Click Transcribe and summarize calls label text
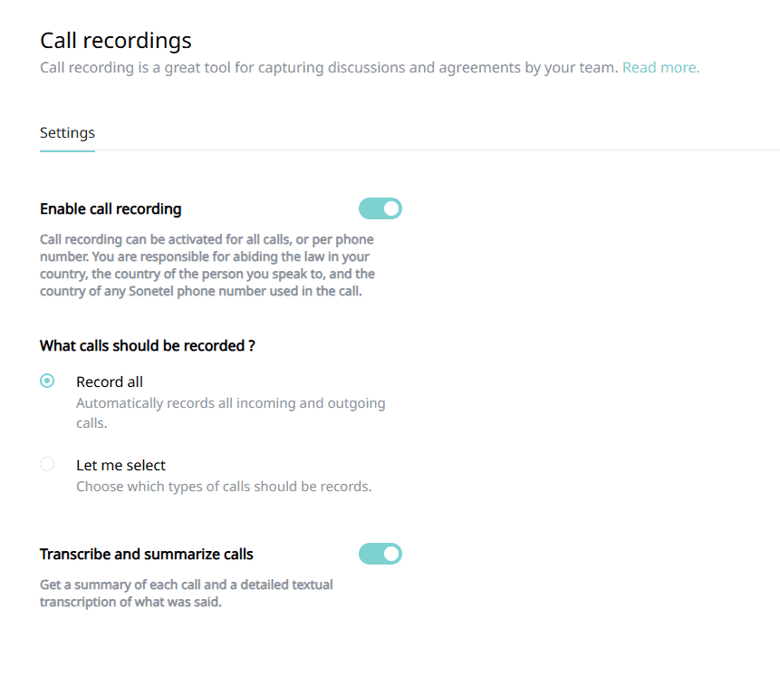Screen dimensions: 780x696 [x=147, y=554]
